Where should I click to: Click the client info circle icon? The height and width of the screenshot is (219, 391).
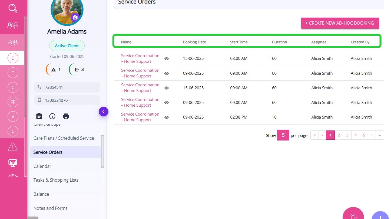[52, 116]
